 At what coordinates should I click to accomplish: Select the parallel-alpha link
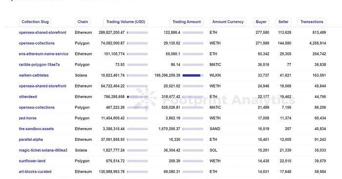(x=31, y=139)
